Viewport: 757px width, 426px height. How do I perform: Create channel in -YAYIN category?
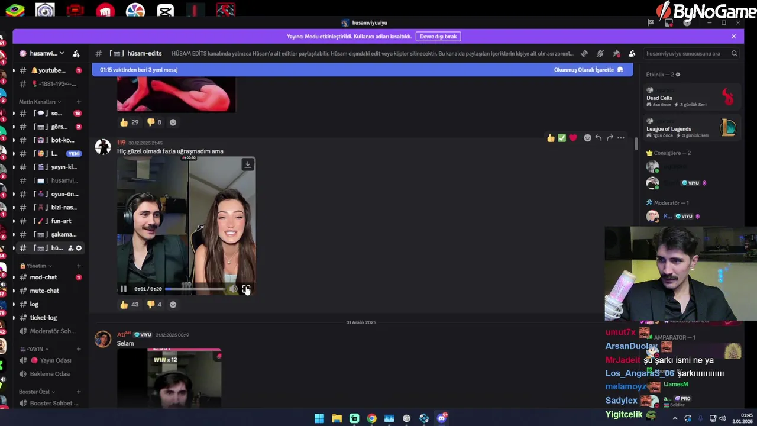click(x=78, y=349)
